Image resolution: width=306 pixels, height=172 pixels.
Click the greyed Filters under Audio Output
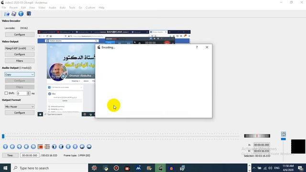pyautogui.click(x=20, y=87)
